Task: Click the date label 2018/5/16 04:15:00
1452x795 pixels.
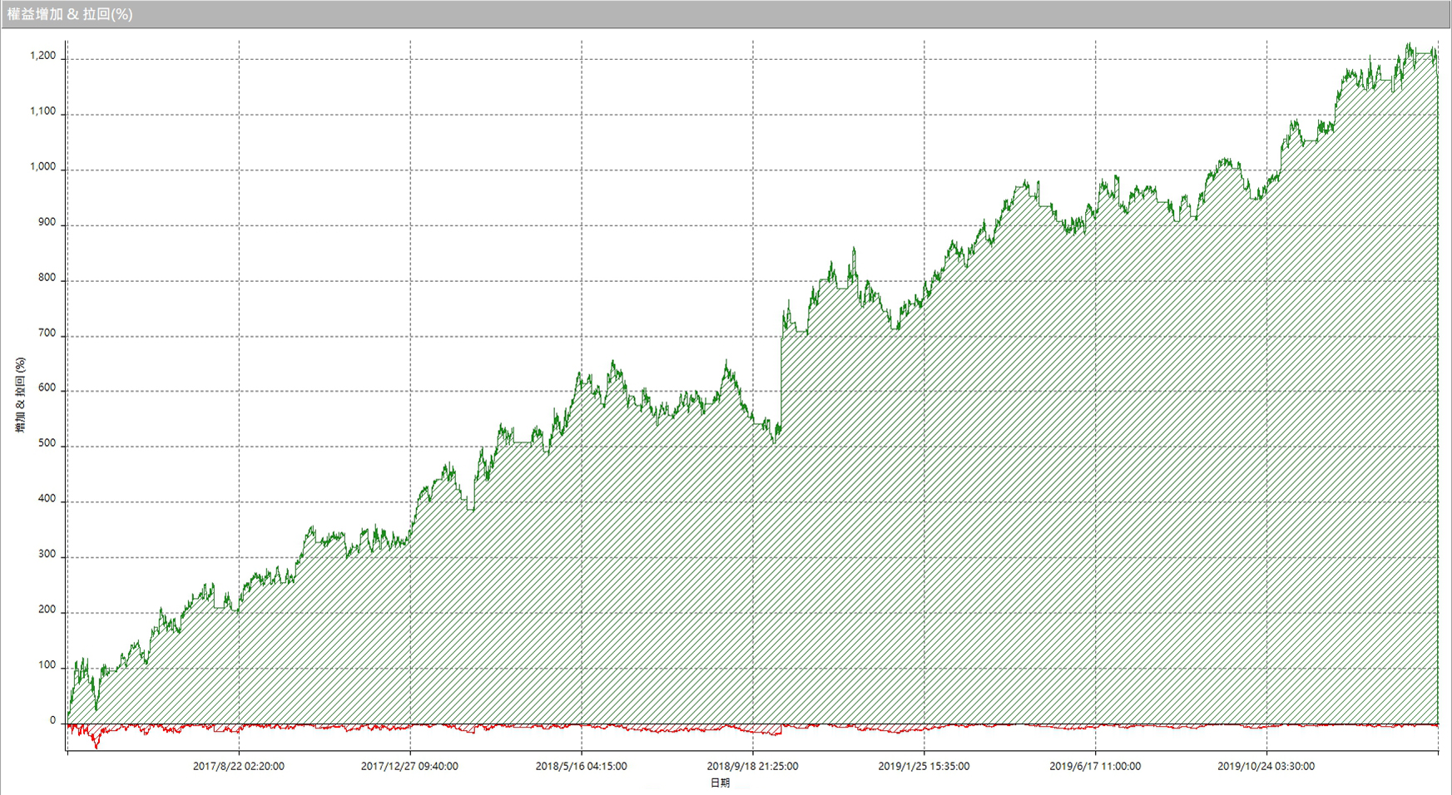Action: pyautogui.click(x=581, y=767)
